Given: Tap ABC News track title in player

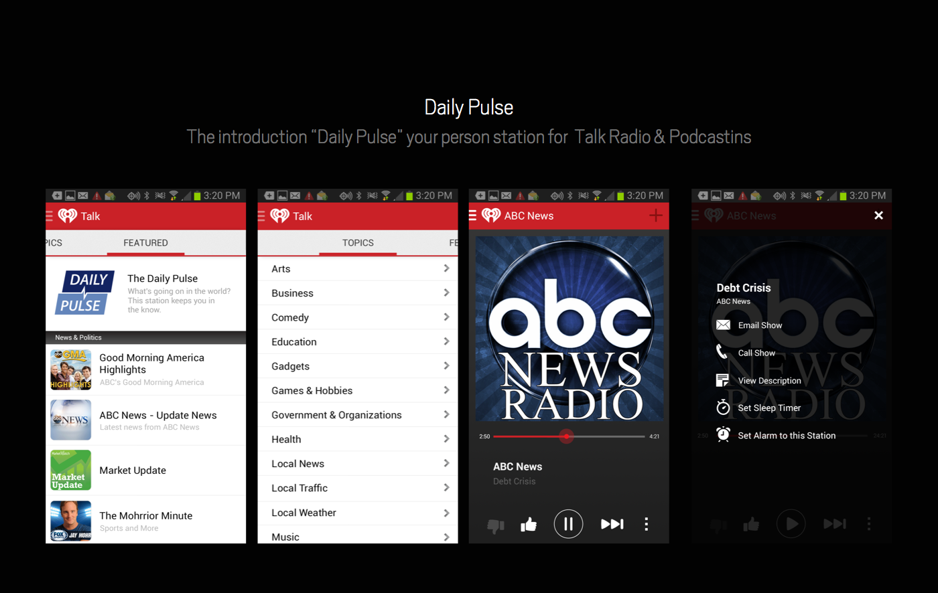Looking at the screenshot, I should 518,467.
